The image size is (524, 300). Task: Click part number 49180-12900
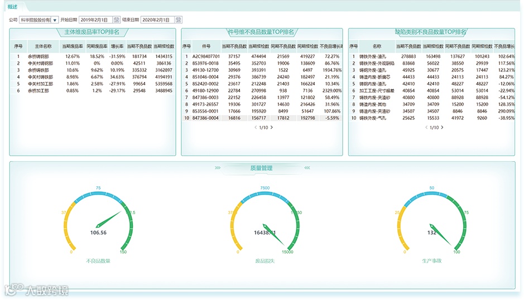pyautogui.click(x=205, y=90)
